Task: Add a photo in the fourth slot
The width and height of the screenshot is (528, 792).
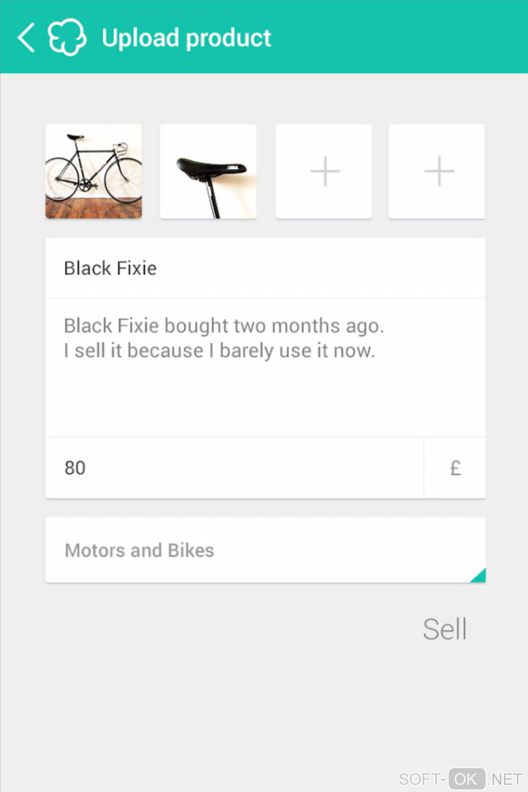Action: (x=437, y=171)
